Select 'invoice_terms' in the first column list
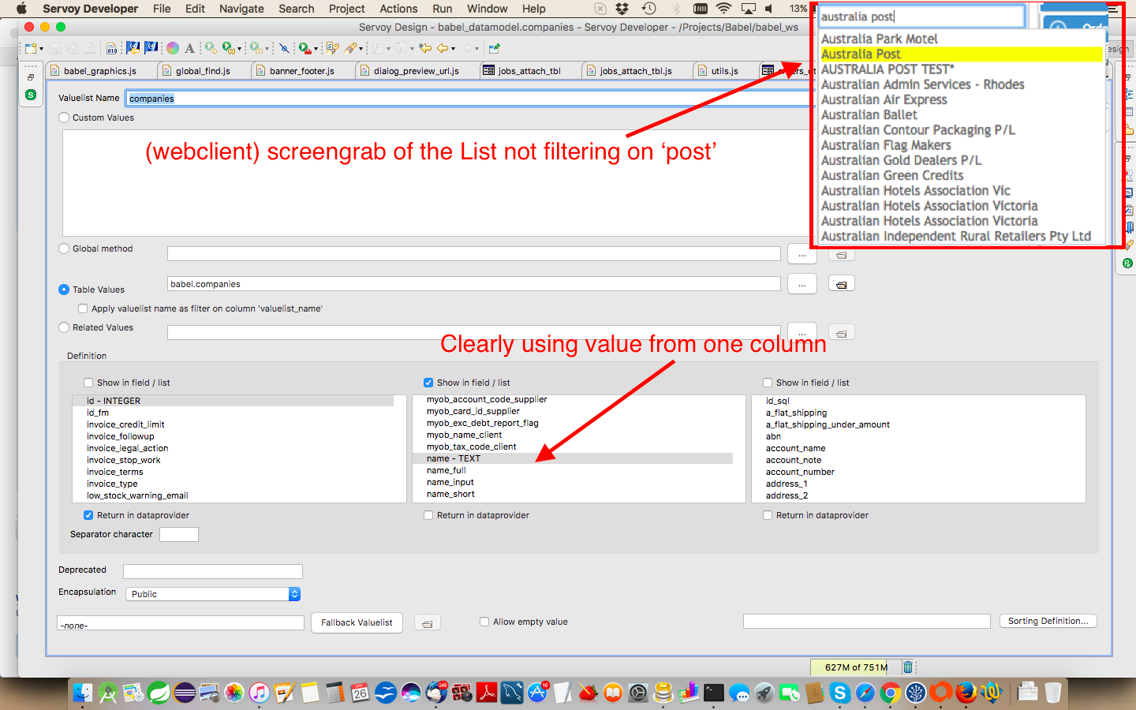The width and height of the screenshot is (1136, 710). coord(114,472)
